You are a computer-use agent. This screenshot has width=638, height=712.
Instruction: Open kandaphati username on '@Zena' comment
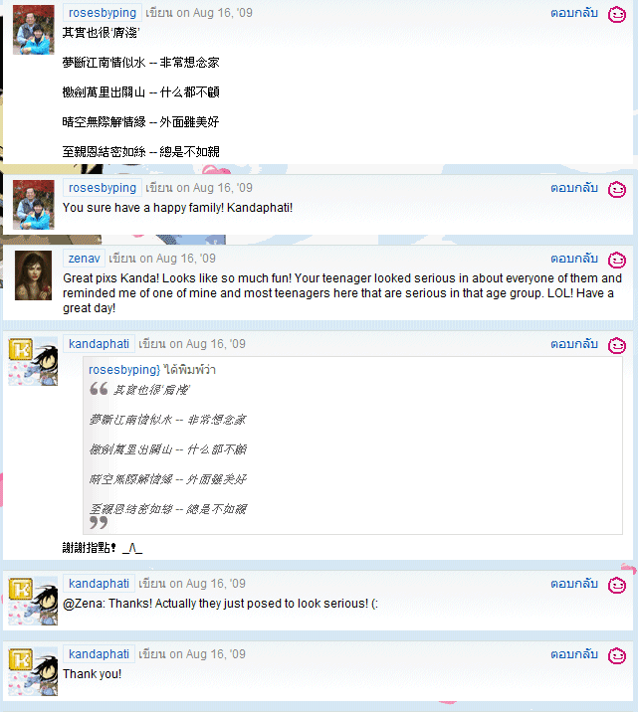click(99, 584)
